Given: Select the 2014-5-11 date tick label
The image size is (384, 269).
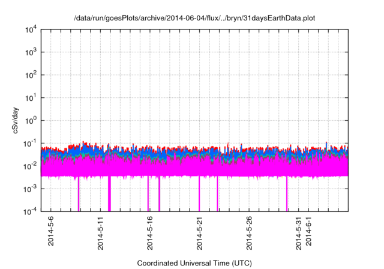Looking at the screenshot, I should pyautogui.click(x=100, y=232).
